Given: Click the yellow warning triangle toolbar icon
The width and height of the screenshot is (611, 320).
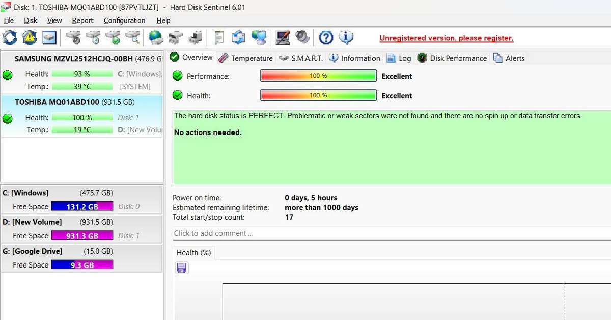Looking at the screenshot, I should 30,37.
